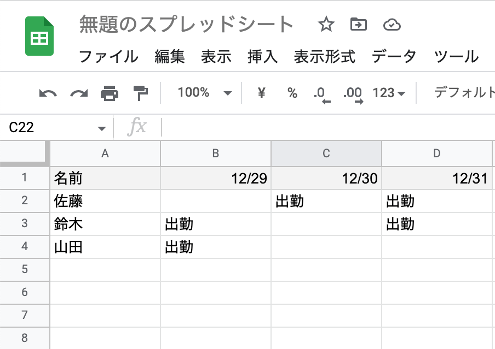This screenshot has height=349, width=495.
Task: Increase decimal places with .00 icon
Action: click(353, 93)
